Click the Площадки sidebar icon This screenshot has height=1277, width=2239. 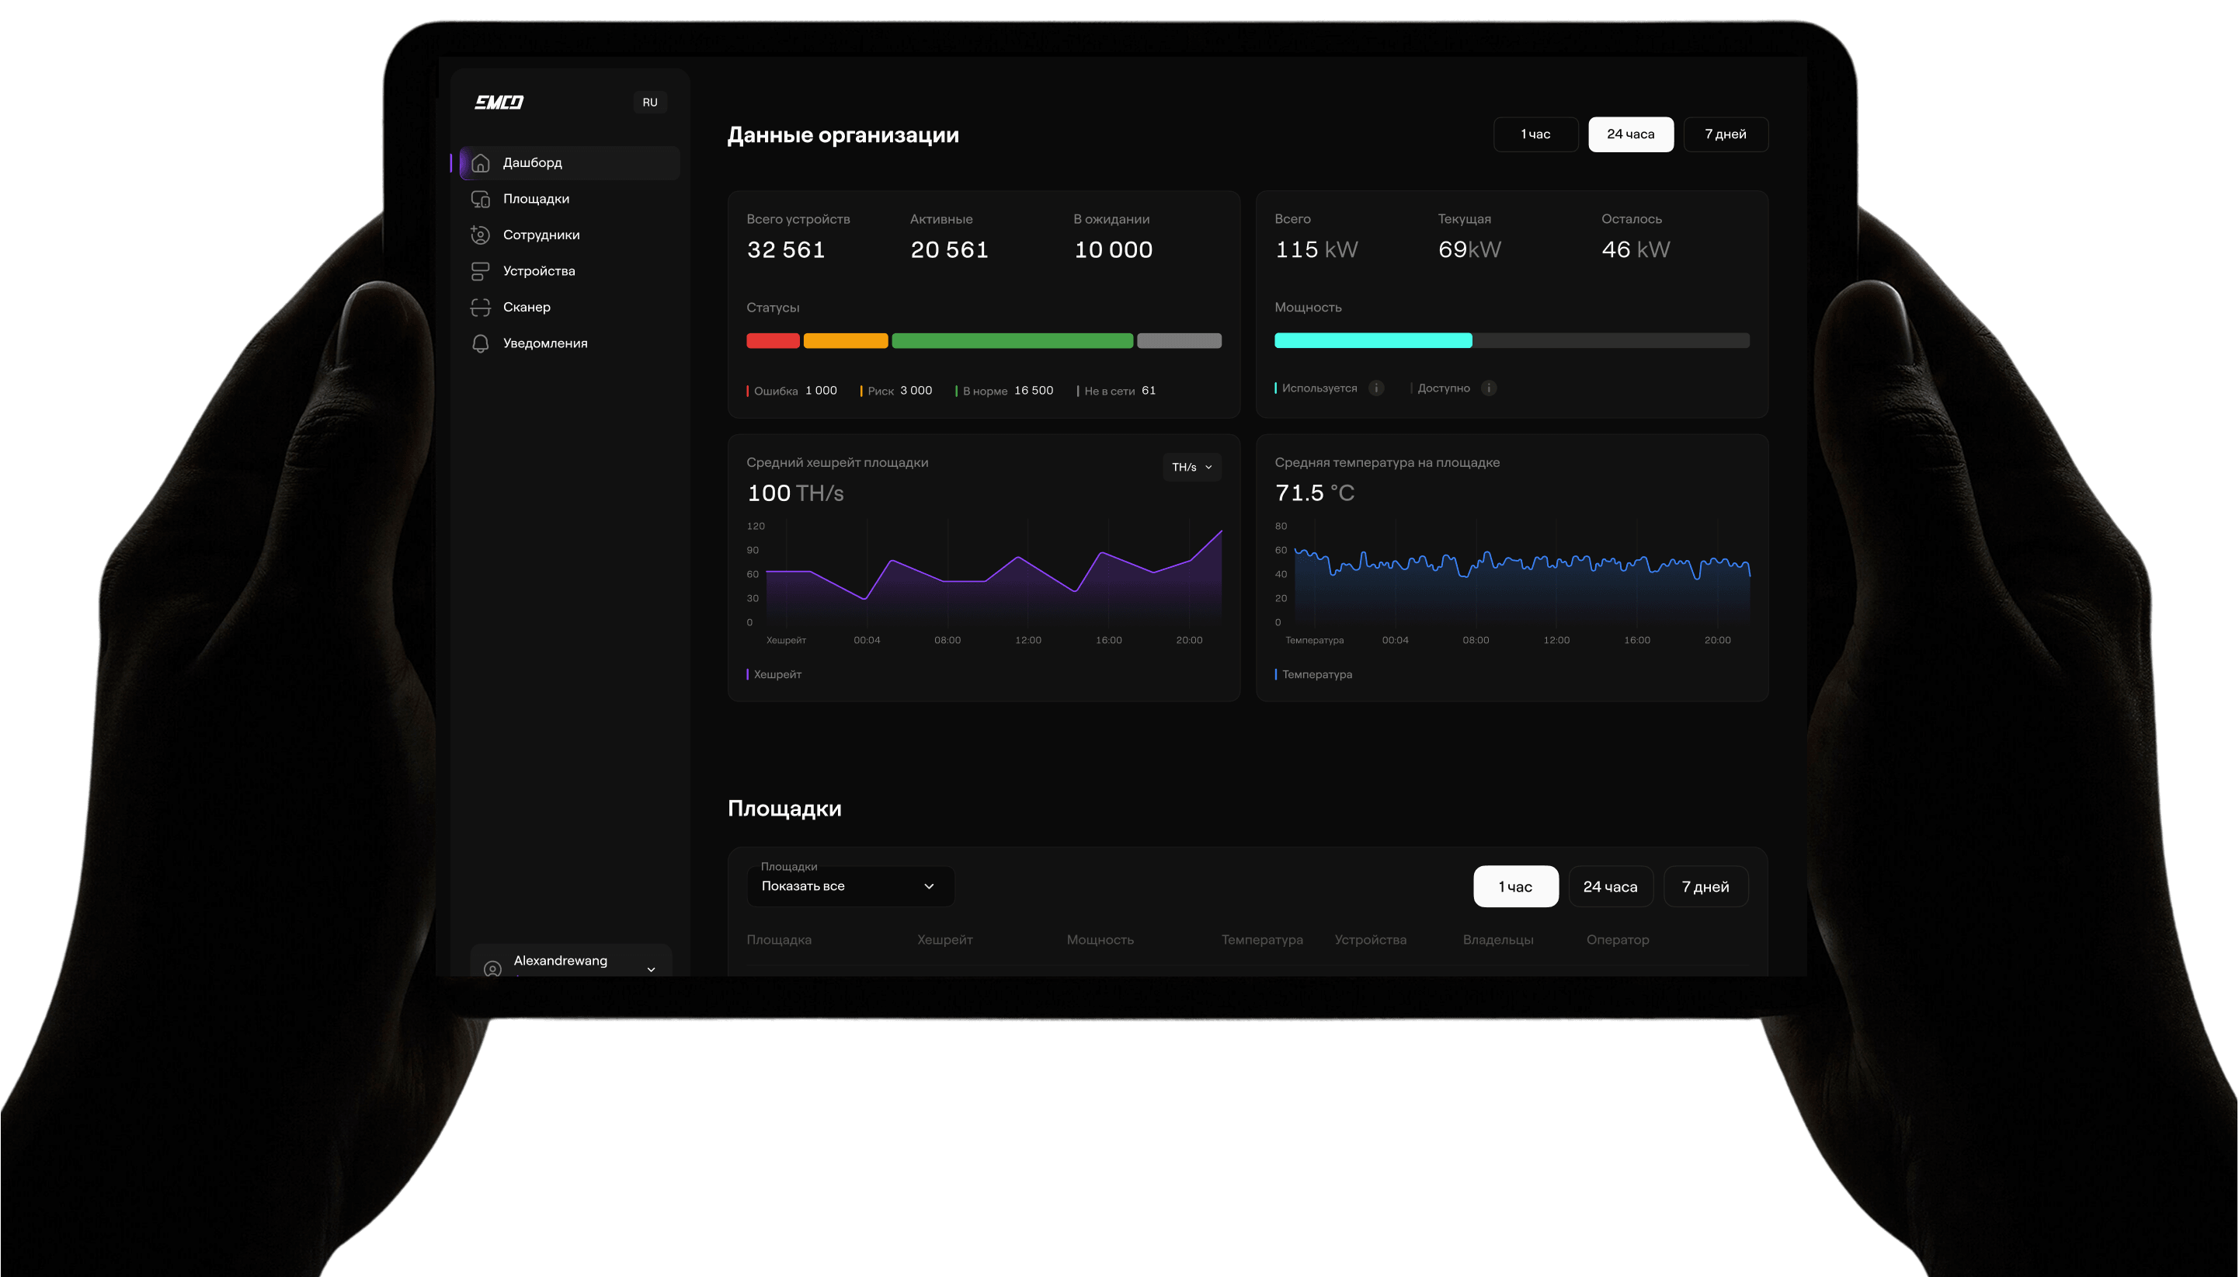point(481,199)
